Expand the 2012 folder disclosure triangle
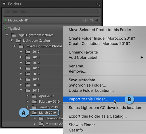Image resolution: width=146 pixels, height=134 pixels. click(x=21, y=52)
